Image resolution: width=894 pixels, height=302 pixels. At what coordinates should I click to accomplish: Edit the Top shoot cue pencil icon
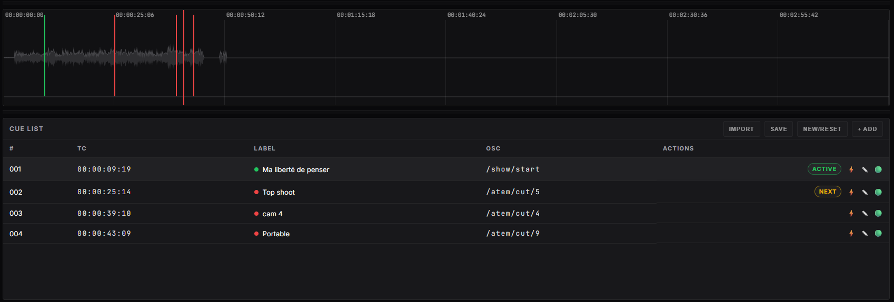(x=865, y=192)
